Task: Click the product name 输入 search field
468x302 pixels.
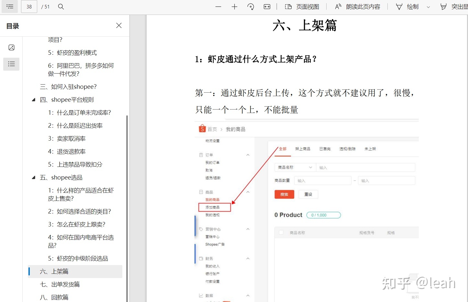Action: point(365,168)
